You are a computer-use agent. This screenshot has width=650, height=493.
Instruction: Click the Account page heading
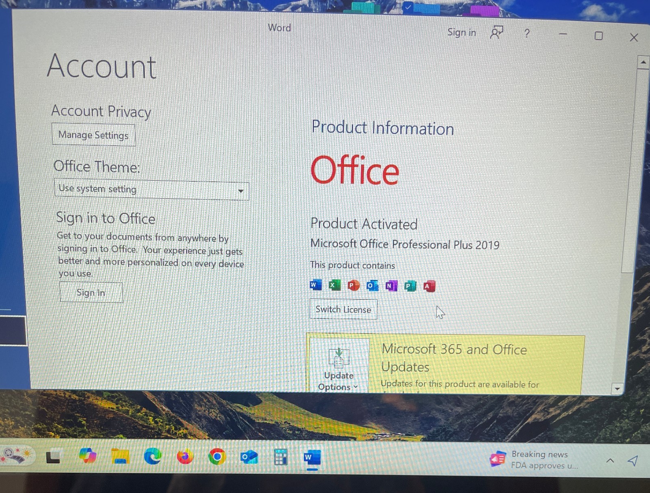[102, 67]
